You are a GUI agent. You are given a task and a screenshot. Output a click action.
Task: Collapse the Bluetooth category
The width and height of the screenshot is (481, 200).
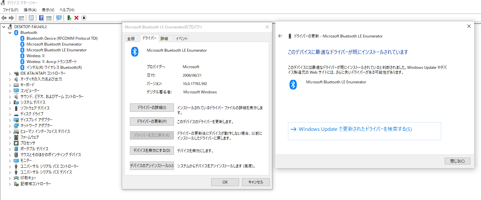click(x=10, y=33)
